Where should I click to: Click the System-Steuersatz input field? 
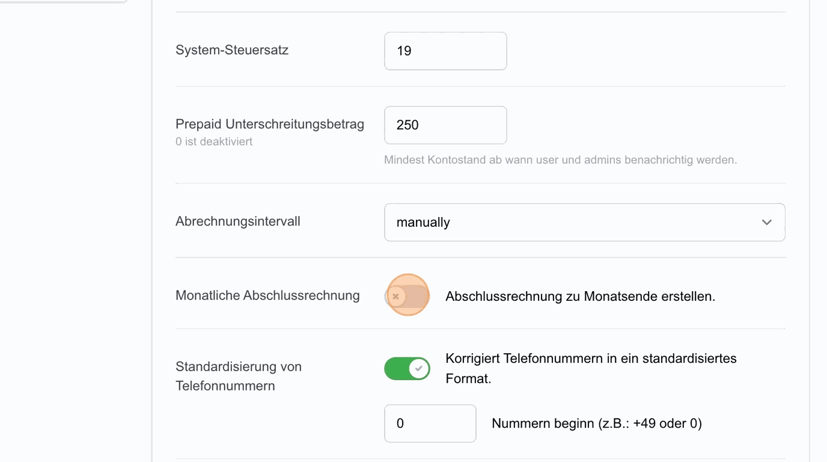click(445, 51)
